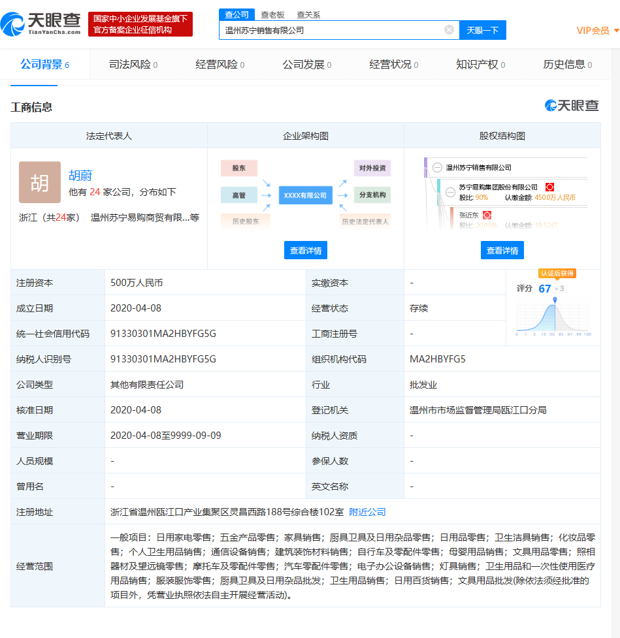The image size is (620, 638).
Task: Open the 附近公司 link by the address
Action: click(367, 512)
